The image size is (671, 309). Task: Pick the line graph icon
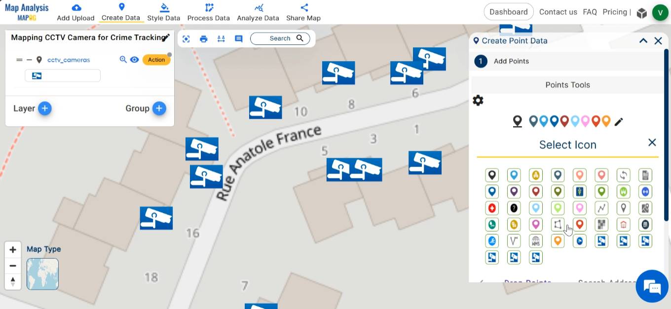click(601, 208)
